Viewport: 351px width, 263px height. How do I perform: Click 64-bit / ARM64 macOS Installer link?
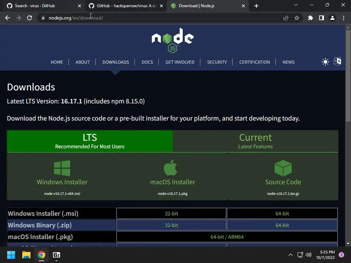point(227,237)
